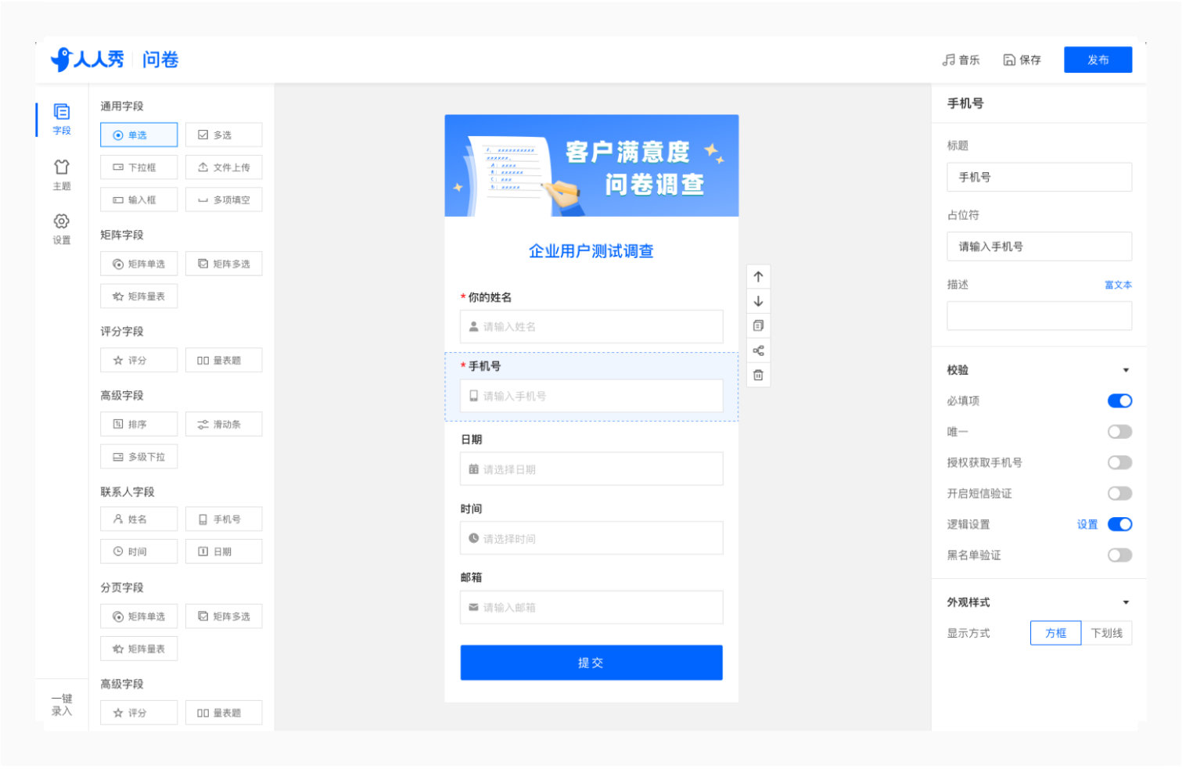1182x769 pixels.
Task: Enable the 唯一 unique switch
Action: point(1119,432)
